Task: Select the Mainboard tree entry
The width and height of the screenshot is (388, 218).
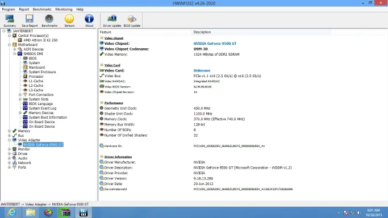Action: (x=37, y=67)
